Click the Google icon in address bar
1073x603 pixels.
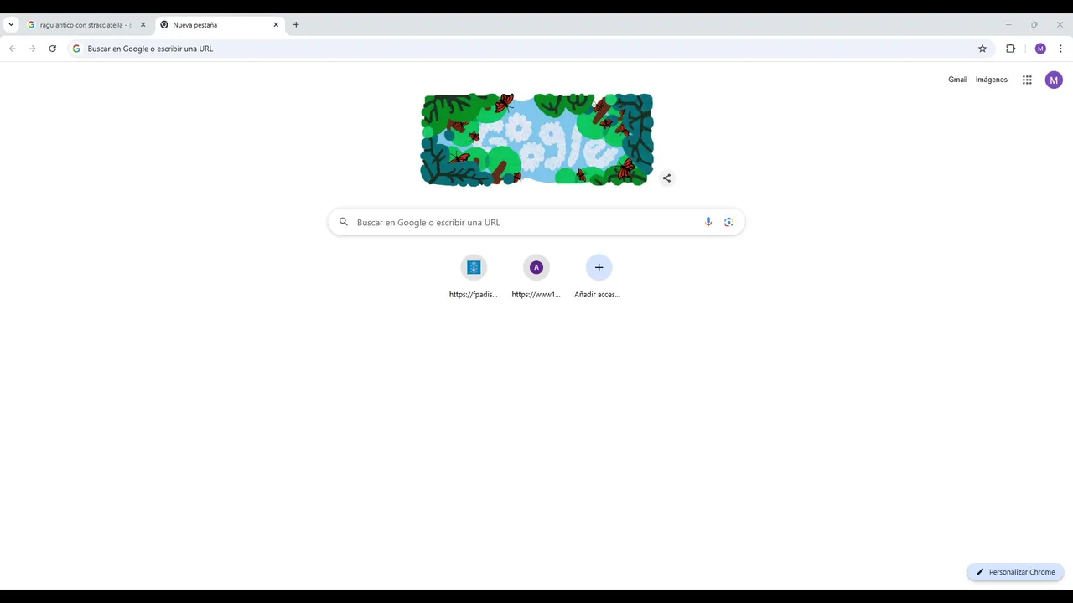[x=76, y=49]
